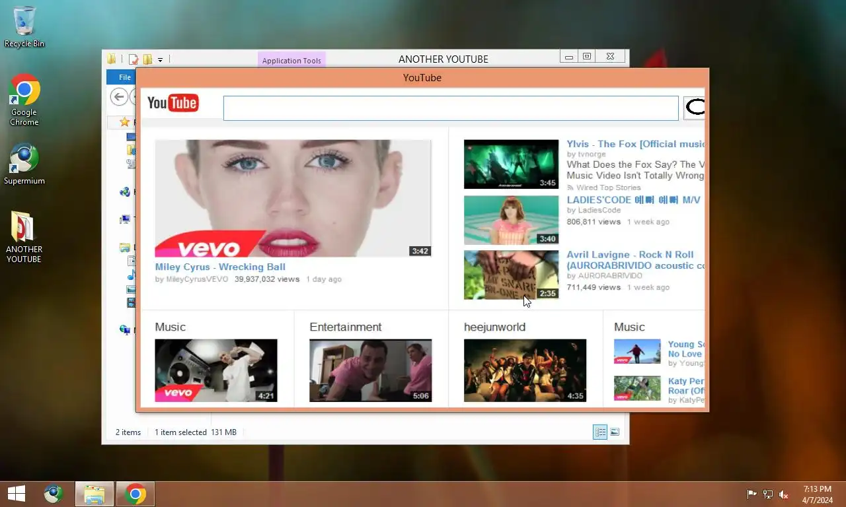Open the Miley Cyrus Wrecking Ball thumbnail

[293, 198]
